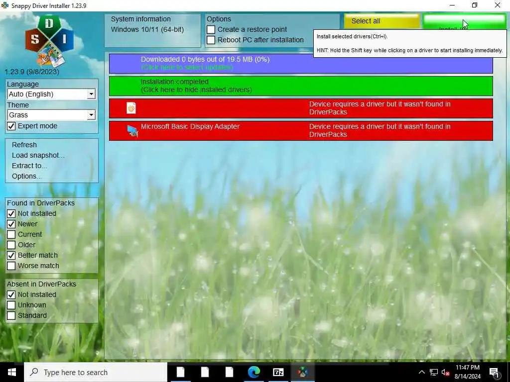The width and height of the screenshot is (510, 382).
Task: Show hidden system tray icons
Action: tap(421, 372)
